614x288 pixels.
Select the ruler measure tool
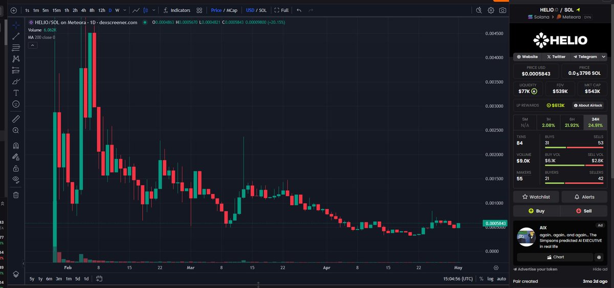[16, 118]
